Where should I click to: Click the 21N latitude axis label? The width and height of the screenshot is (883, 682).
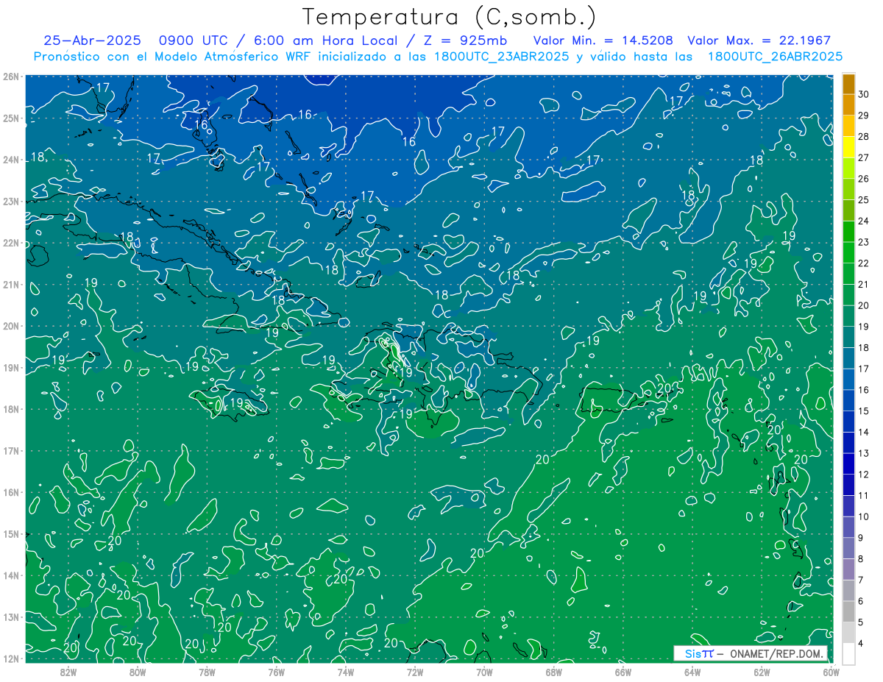tap(10, 284)
